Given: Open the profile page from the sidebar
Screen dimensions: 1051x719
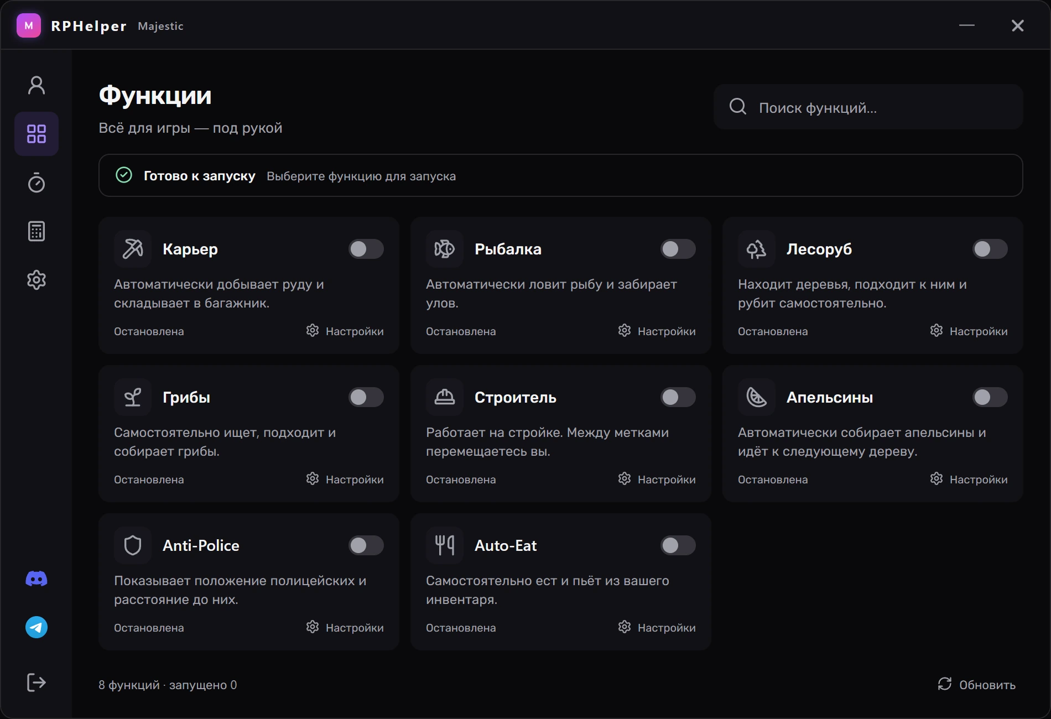Looking at the screenshot, I should (x=37, y=85).
